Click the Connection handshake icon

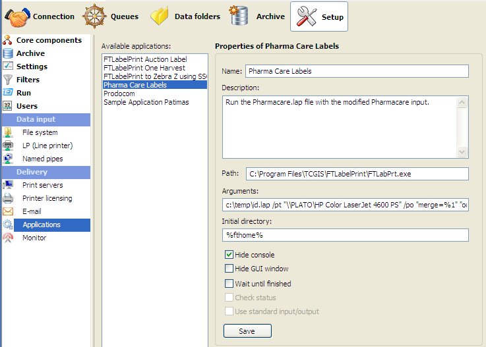(x=16, y=16)
